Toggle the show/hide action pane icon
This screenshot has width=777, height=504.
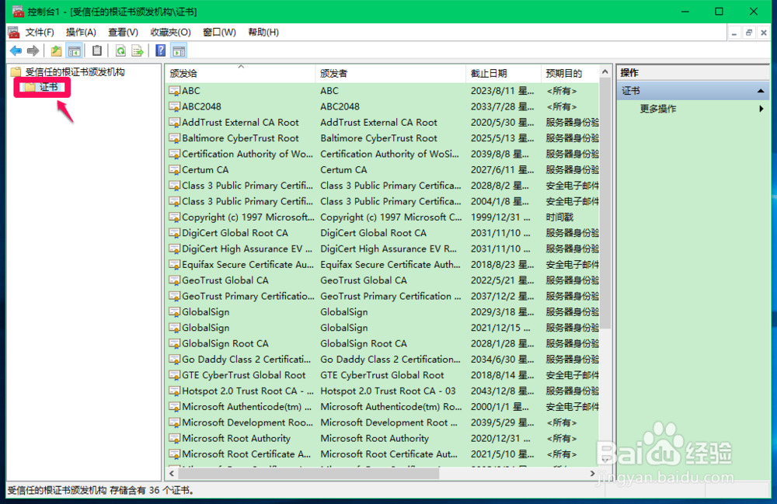point(179,50)
